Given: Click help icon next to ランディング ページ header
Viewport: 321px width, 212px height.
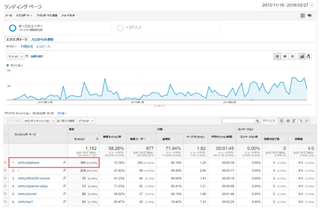Looking at the screenshot, I should coord(39,135).
